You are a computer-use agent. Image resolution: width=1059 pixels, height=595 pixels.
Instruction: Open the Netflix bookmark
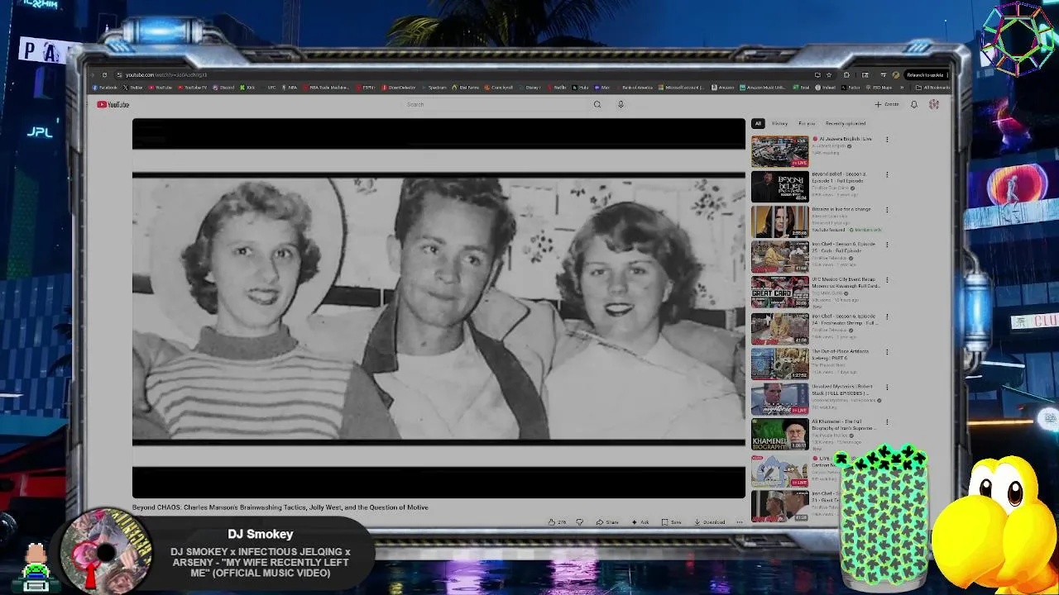click(x=558, y=88)
